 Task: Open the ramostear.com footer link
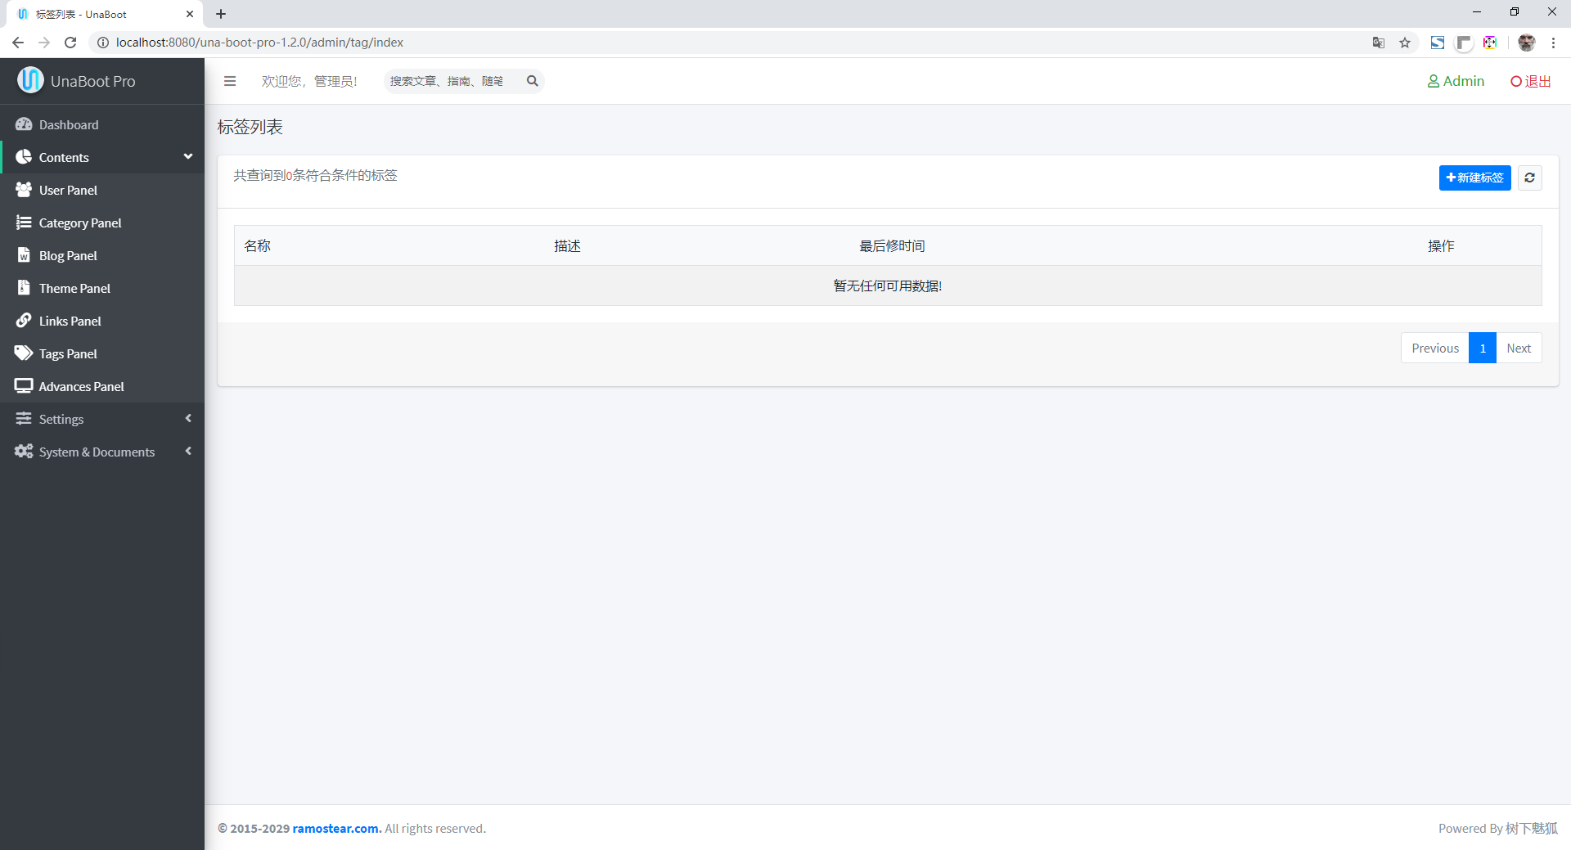(x=337, y=828)
